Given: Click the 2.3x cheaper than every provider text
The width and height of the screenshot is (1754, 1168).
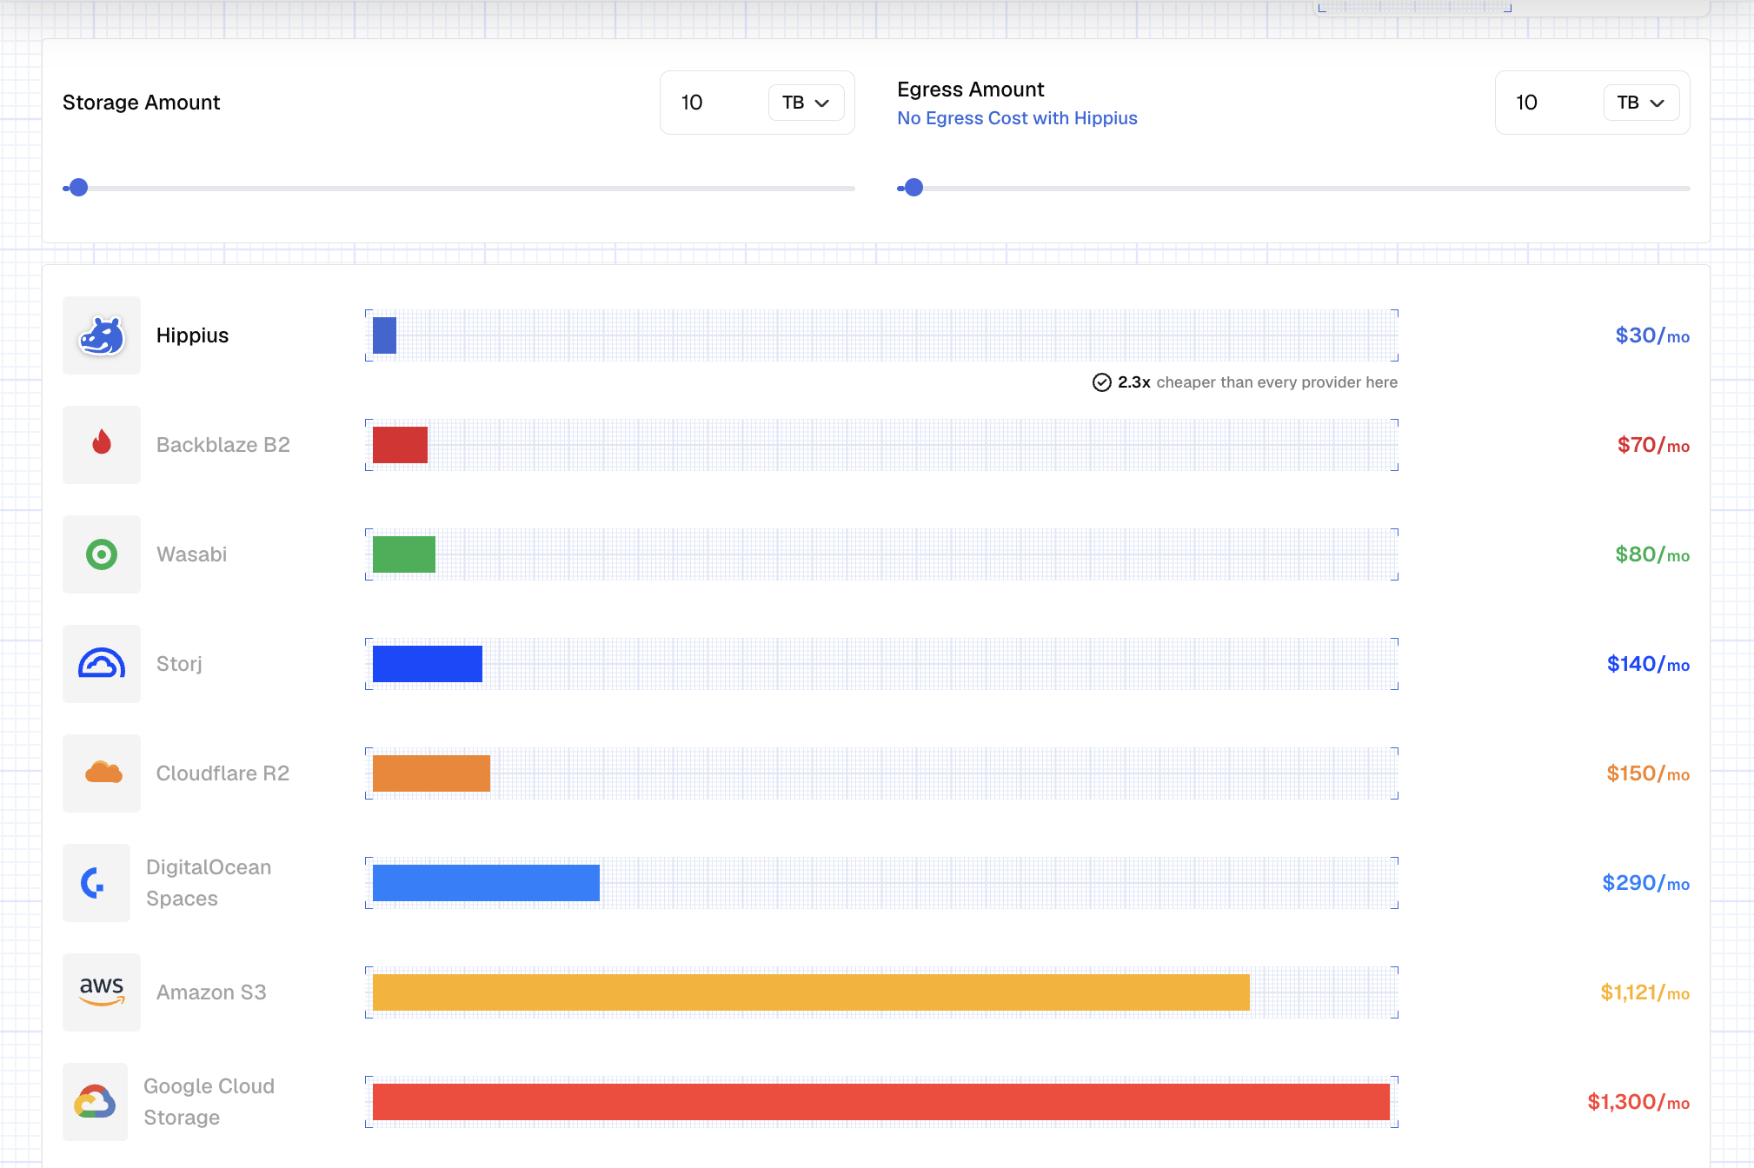Looking at the screenshot, I should tap(1258, 382).
